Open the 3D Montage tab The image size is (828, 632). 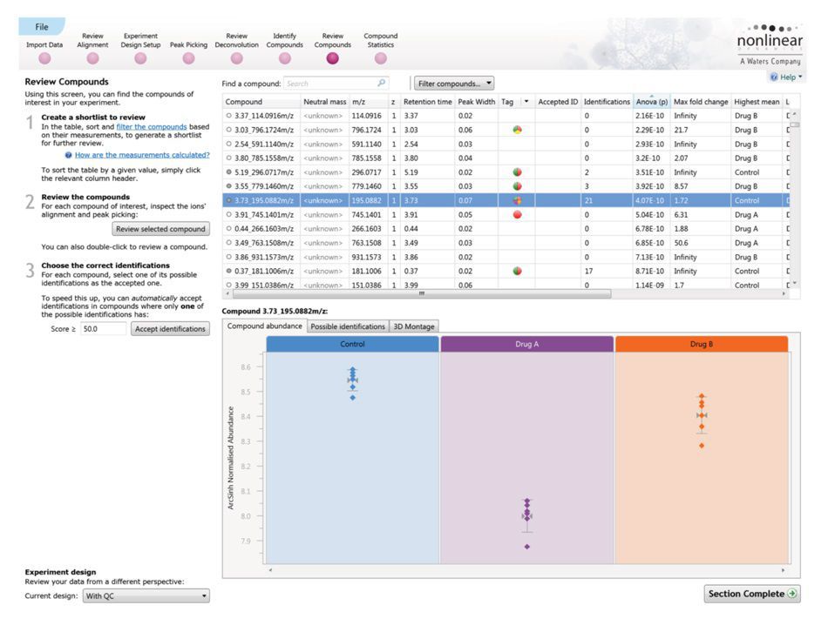pyautogui.click(x=415, y=326)
